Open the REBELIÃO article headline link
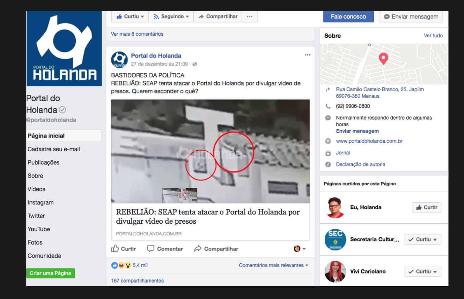The width and height of the screenshot is (464, 299). (208, 217)
